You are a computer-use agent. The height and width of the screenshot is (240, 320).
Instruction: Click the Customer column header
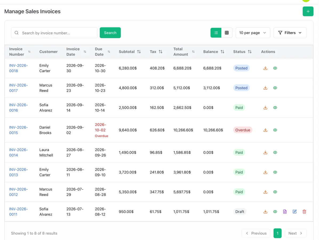[49, 52]
